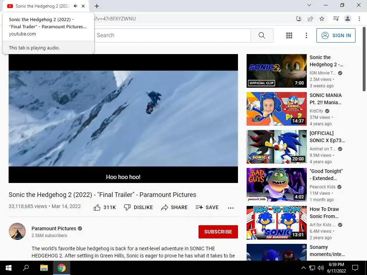Open the SONIC MANIA Pt. 2 thumbnail
The width and height of the screenshot is (367, 275).
[276, 109]
